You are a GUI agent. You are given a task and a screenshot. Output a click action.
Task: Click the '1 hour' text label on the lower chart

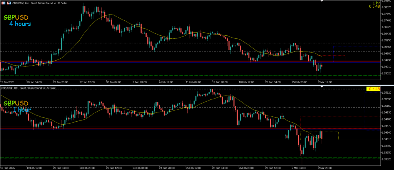coord(22,110)
